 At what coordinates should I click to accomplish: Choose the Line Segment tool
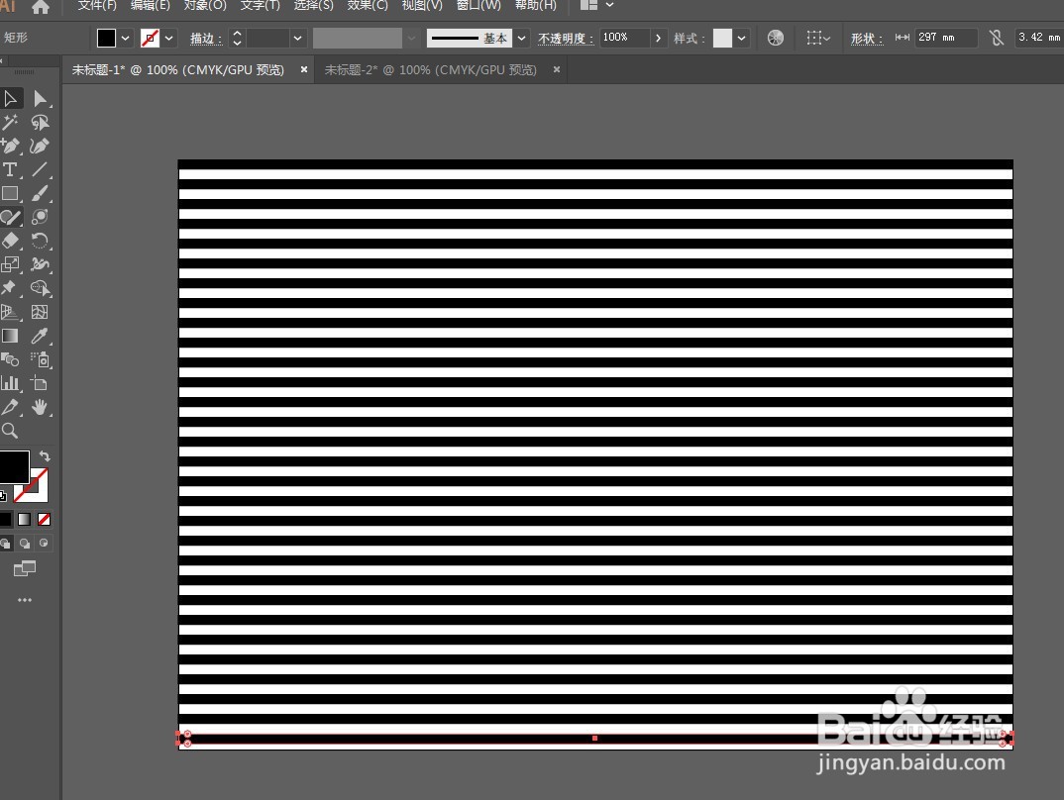pos(40,169)
